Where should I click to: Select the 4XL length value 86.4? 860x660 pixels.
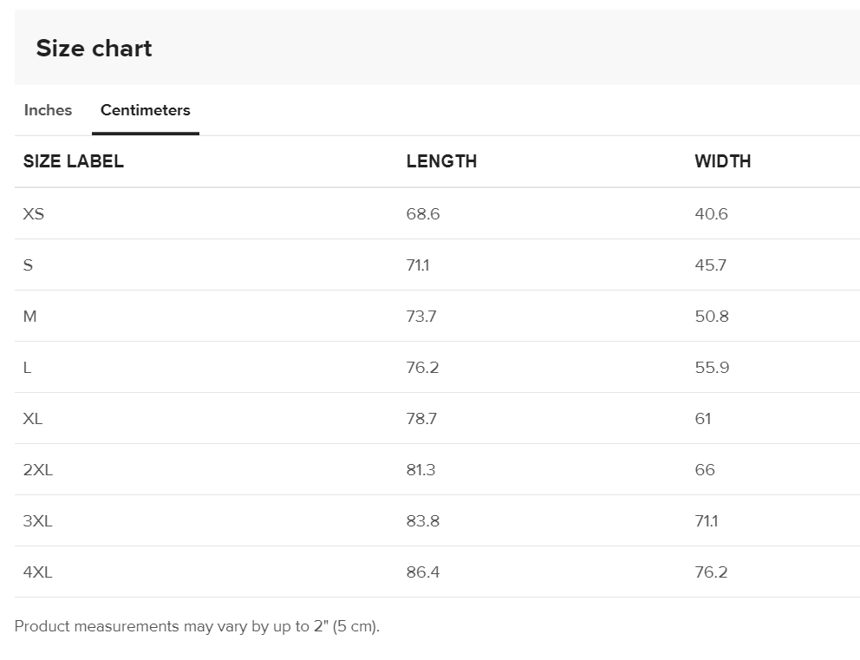tap(423, 572)
